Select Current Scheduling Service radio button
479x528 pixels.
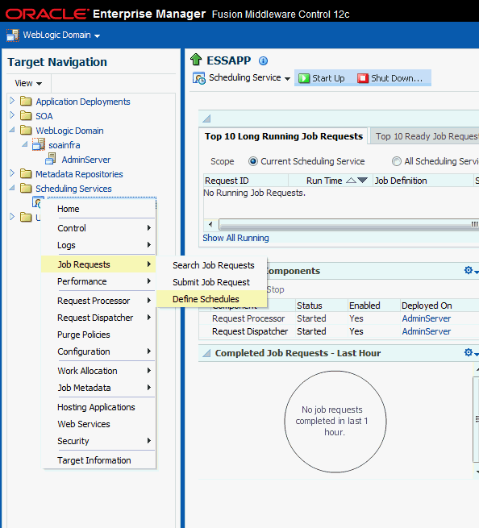253,161
